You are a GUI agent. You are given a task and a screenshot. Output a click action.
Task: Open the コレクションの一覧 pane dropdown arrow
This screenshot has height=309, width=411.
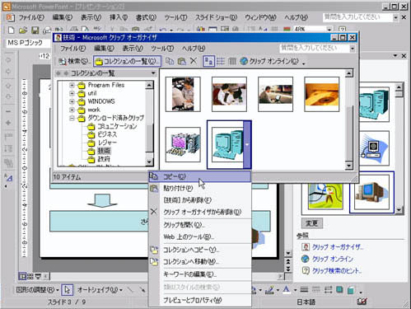[153, 73]
